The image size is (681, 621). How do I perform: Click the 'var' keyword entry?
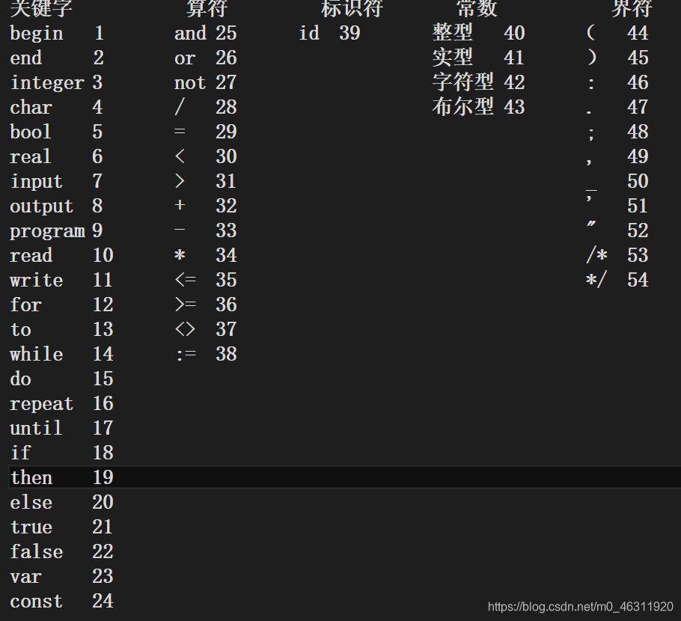tap(25, 577)
